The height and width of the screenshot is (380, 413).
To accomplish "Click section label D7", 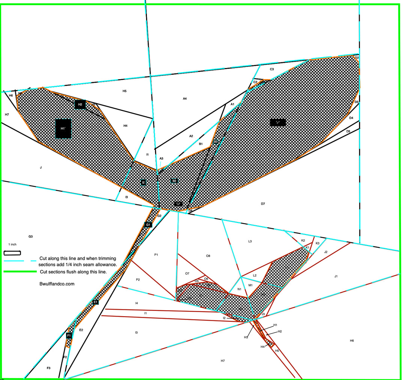I will (263, 204).
